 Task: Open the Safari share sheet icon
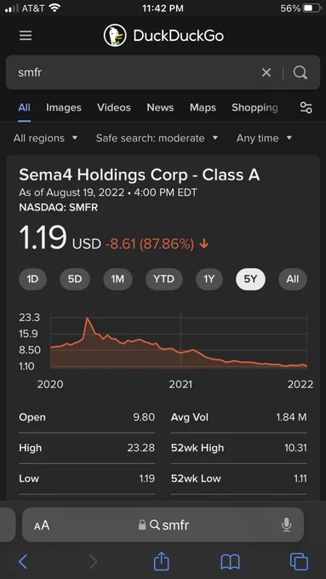(162, 562)
